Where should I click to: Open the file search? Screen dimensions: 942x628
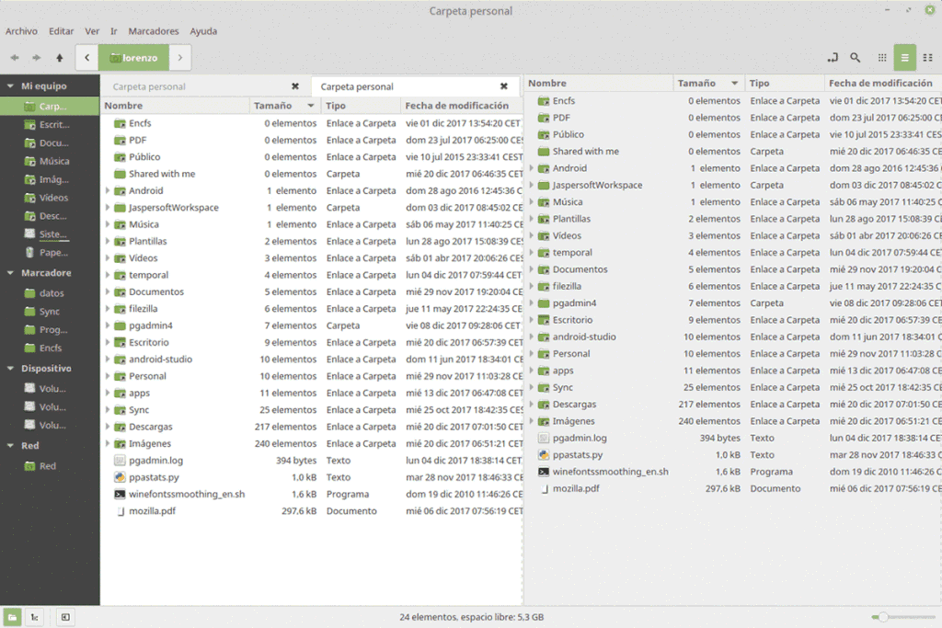855,57
